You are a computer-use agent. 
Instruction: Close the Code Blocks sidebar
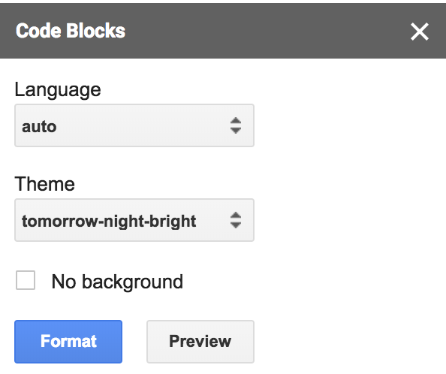420,32
